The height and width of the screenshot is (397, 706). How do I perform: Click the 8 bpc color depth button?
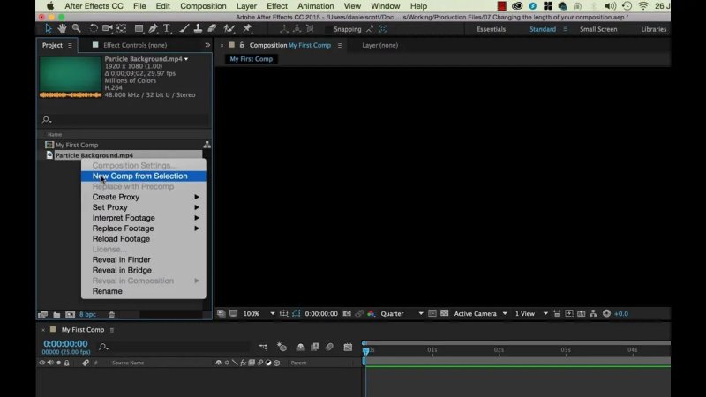pos(87,315)
